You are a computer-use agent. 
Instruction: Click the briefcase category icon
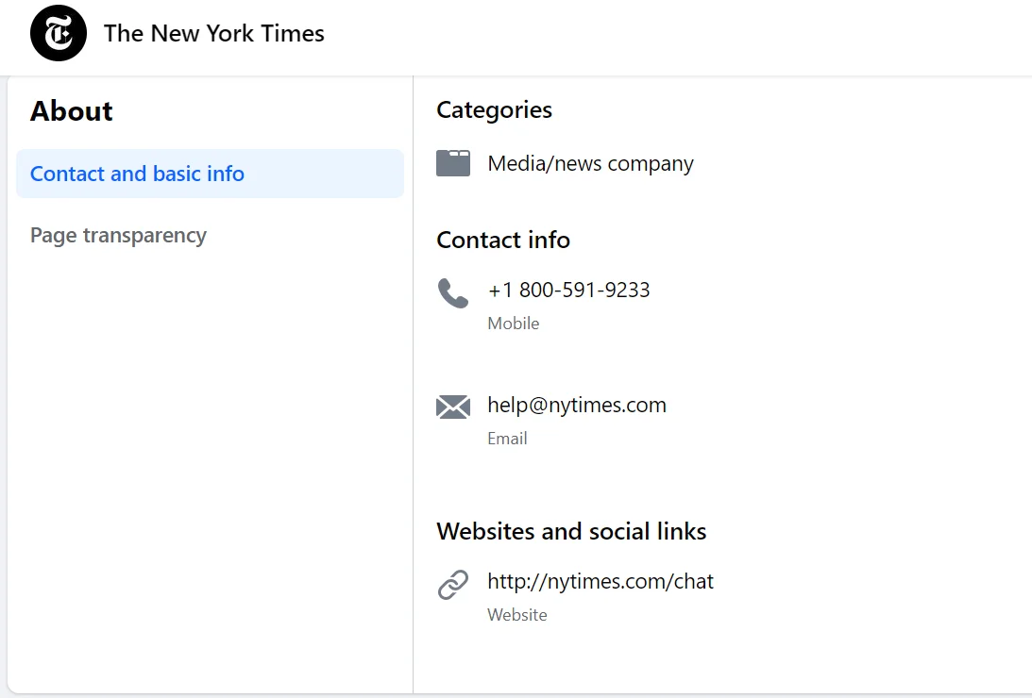453,162
